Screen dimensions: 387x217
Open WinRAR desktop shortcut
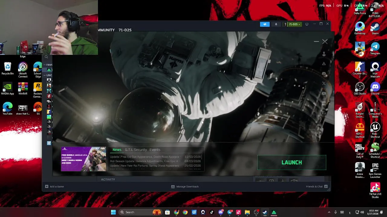(x=23, y=89)
